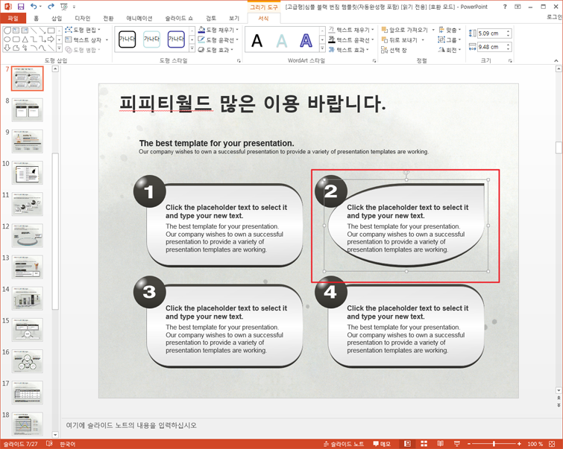Open 텍스트 효과 dropdown
This screenshot has width=563, height=449.
[x=349, y=50]
